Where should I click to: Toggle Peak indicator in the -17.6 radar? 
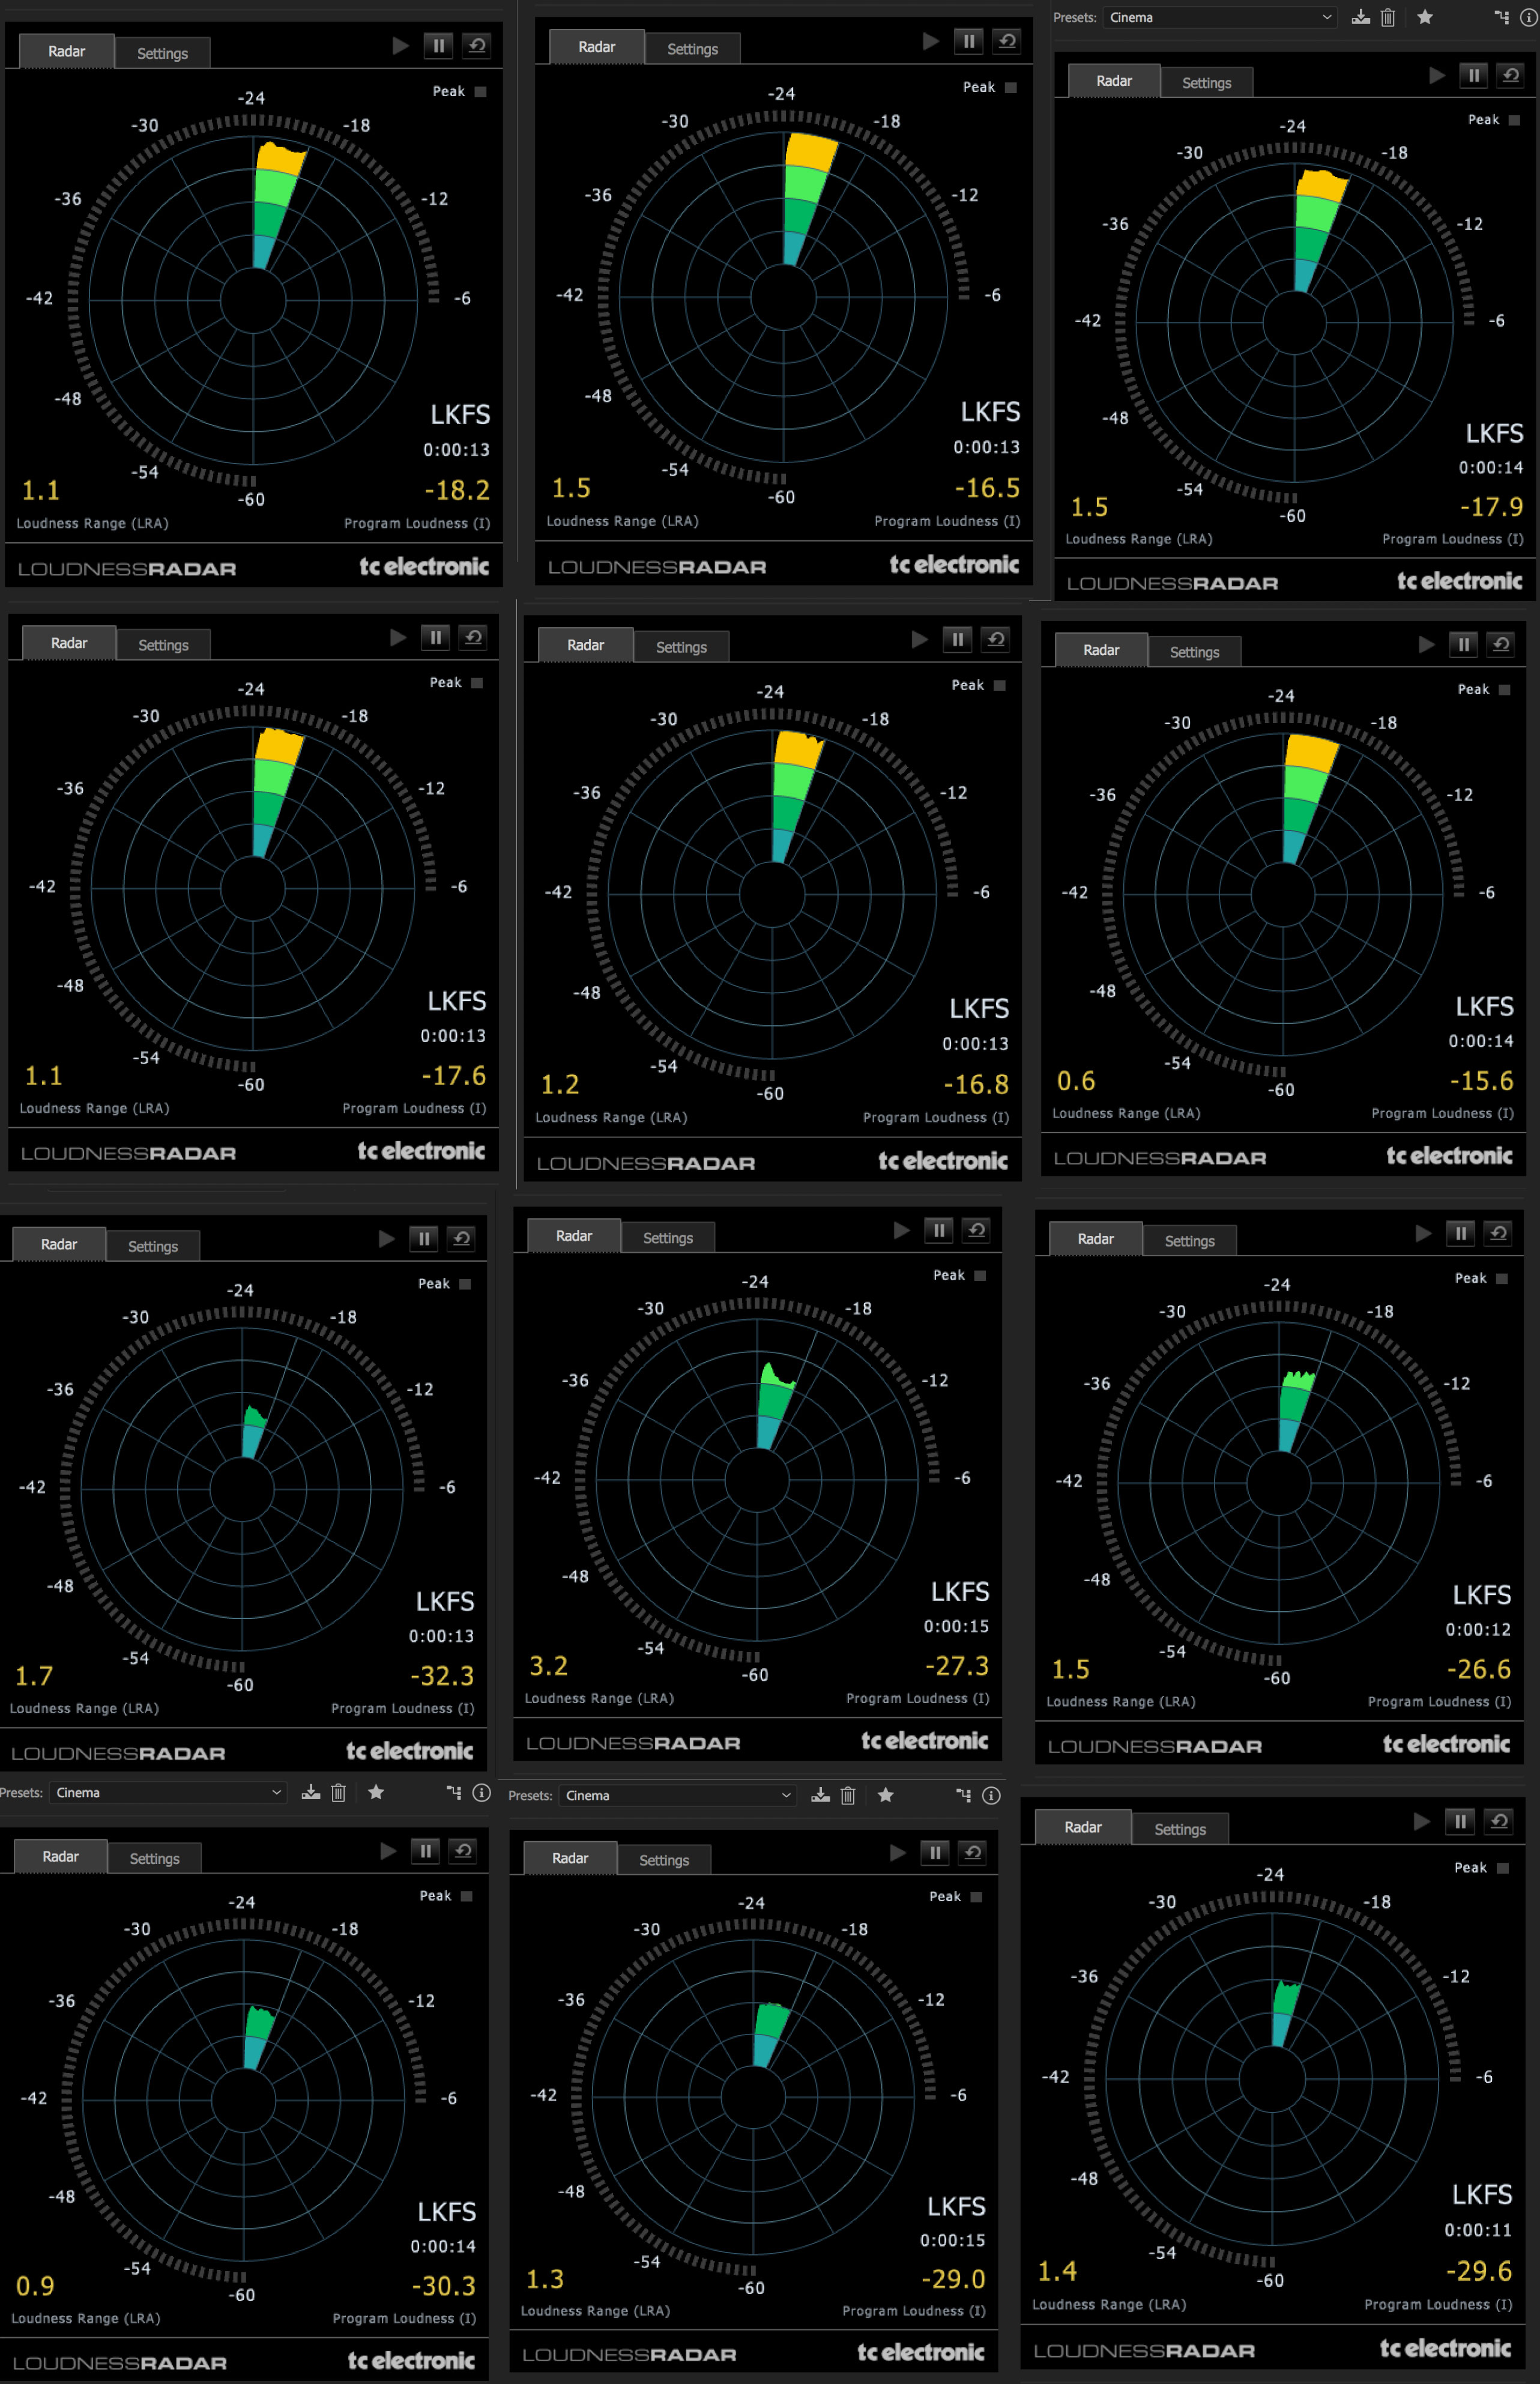tap(477, 683)
